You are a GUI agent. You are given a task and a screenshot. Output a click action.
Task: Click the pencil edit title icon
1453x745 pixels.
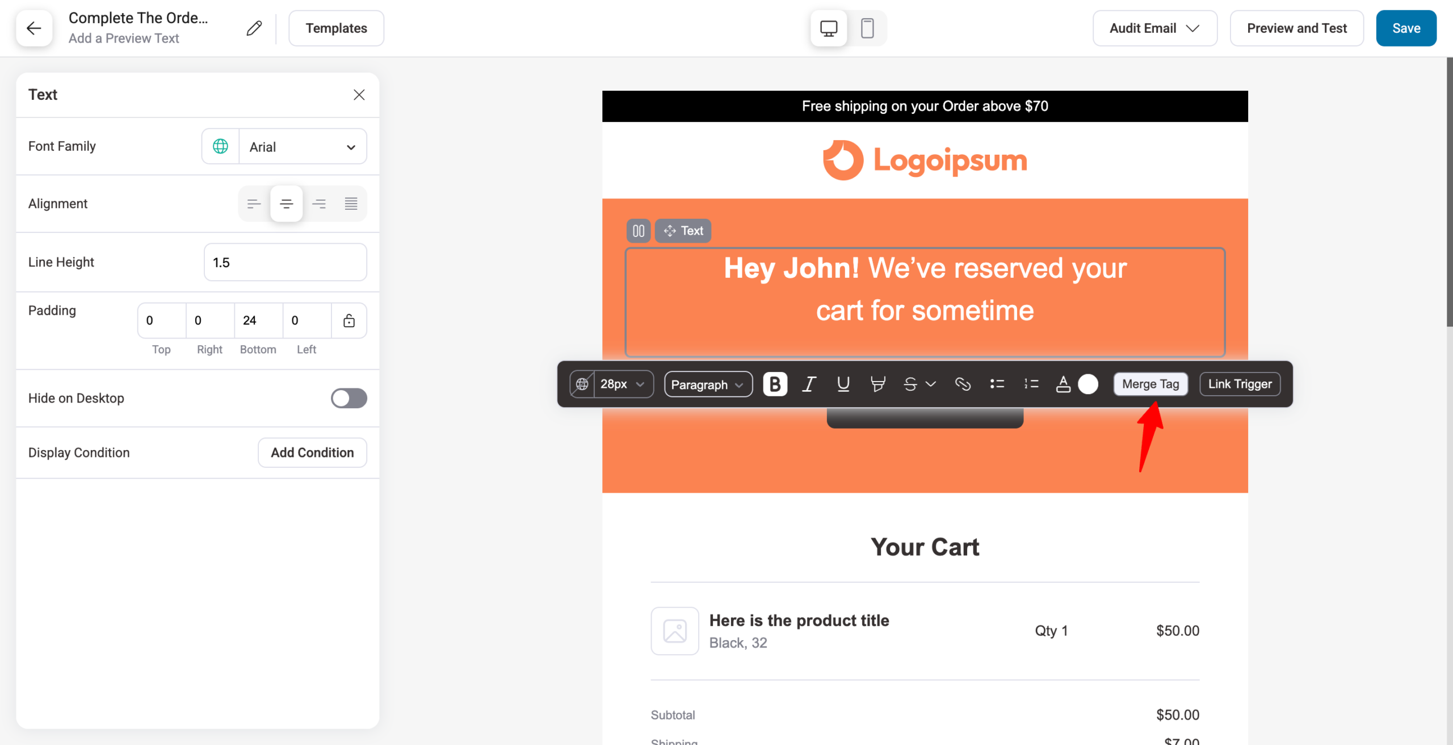(x=254, y=28)
